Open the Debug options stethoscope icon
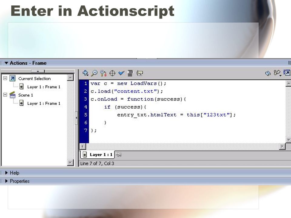The width and height of the screenshot is (291, 218). point(277,73)
